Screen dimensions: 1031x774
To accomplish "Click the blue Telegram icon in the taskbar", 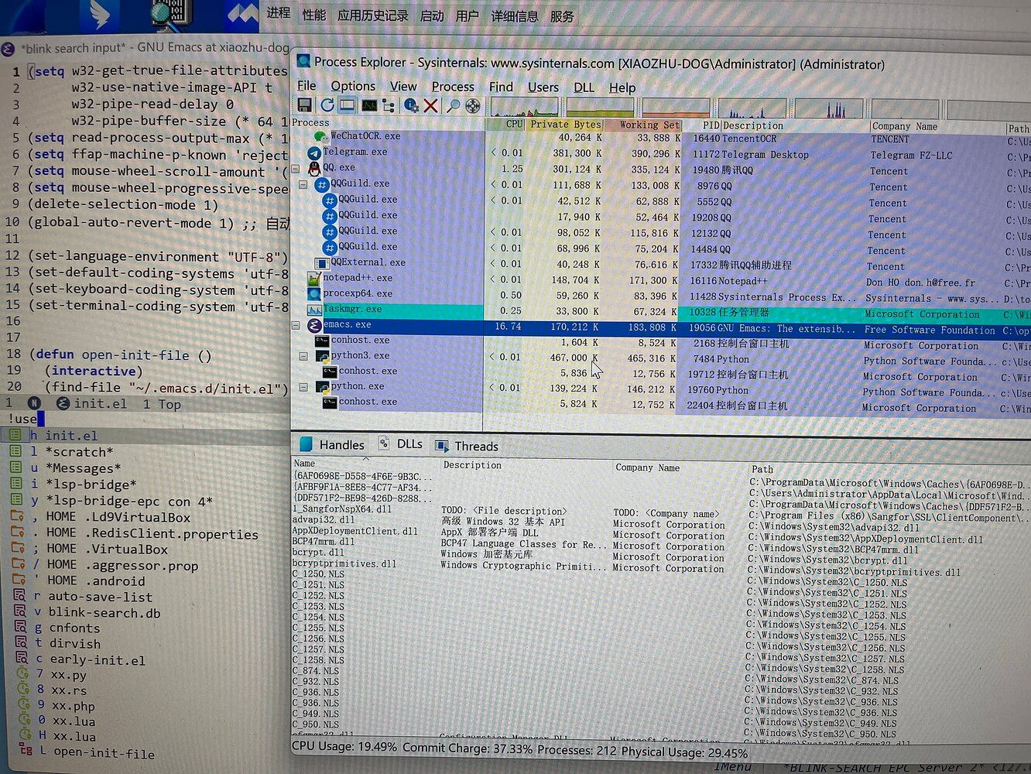I will pos(98,15).
